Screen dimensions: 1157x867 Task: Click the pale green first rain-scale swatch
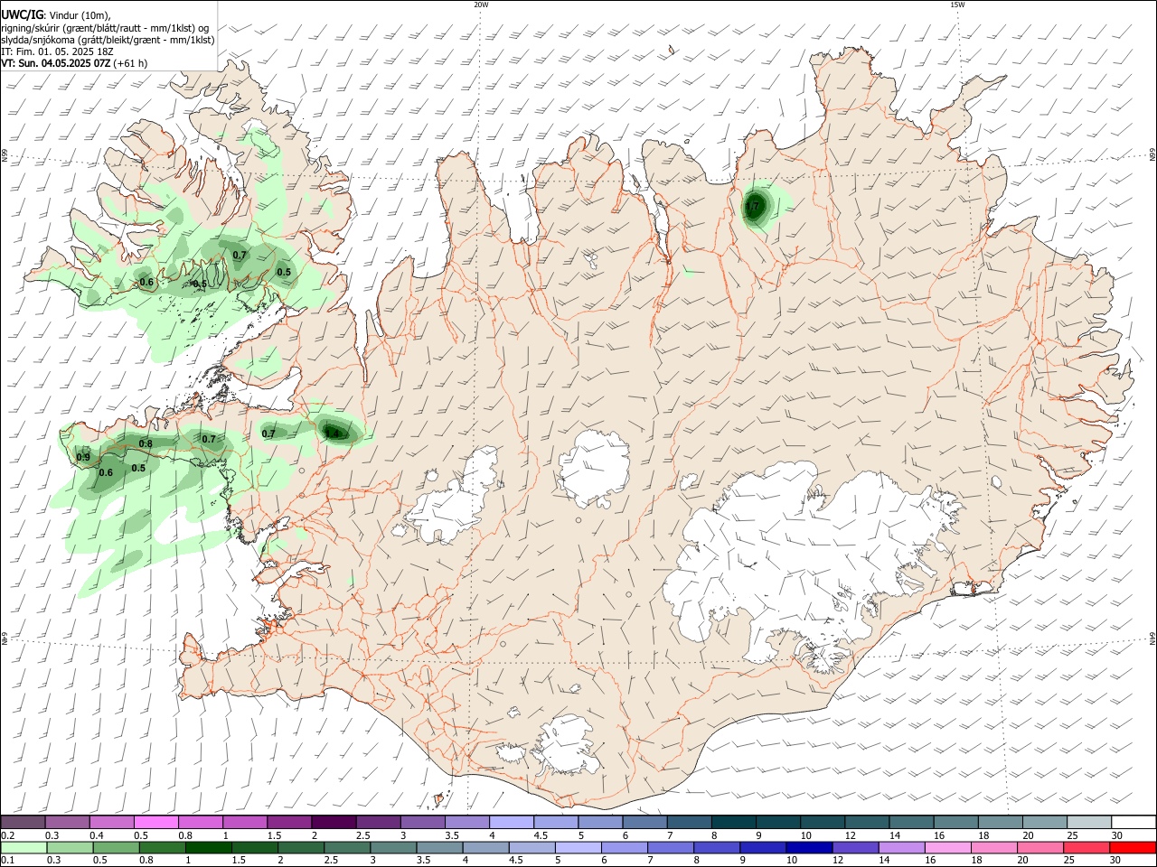pyautogui.click(x=24, y=847)
